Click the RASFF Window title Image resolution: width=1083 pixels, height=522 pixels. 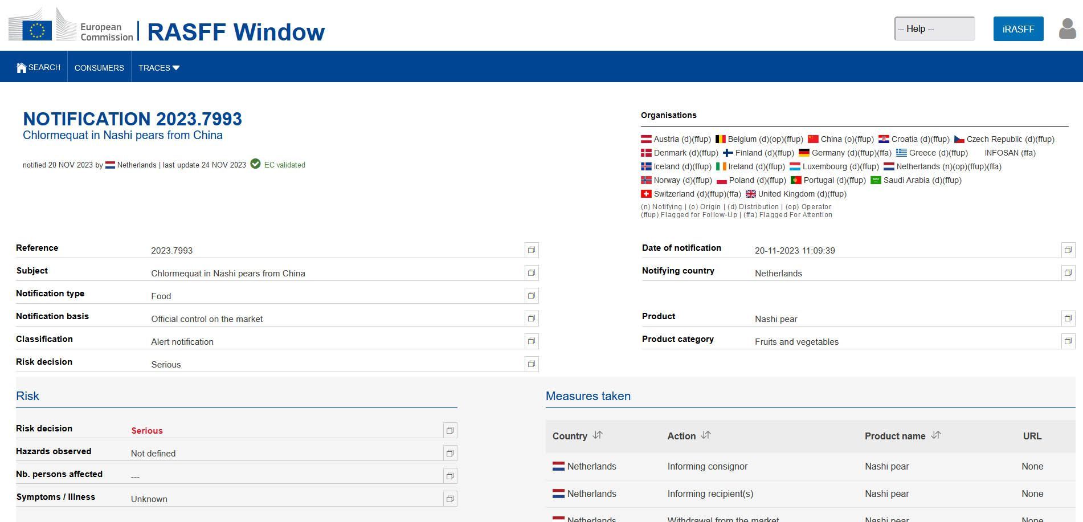[236, 32]
